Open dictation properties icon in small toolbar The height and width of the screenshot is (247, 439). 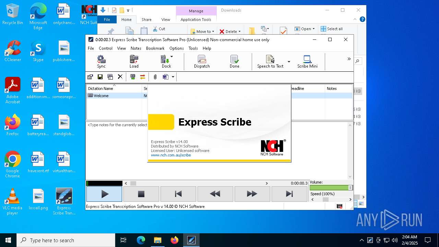pos(90,77)
